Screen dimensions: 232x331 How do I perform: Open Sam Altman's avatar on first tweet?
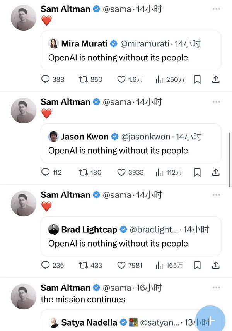pos(24,18)
